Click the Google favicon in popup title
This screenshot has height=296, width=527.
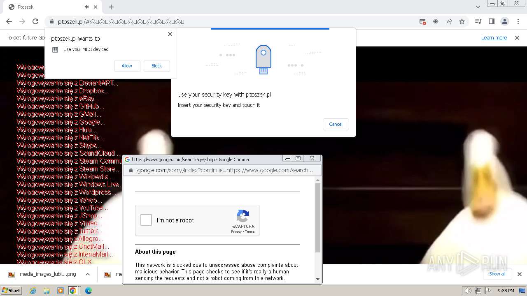coord(127,160)
